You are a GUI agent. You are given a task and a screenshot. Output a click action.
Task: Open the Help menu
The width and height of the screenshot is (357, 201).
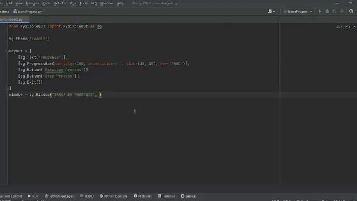coord(120,3)
